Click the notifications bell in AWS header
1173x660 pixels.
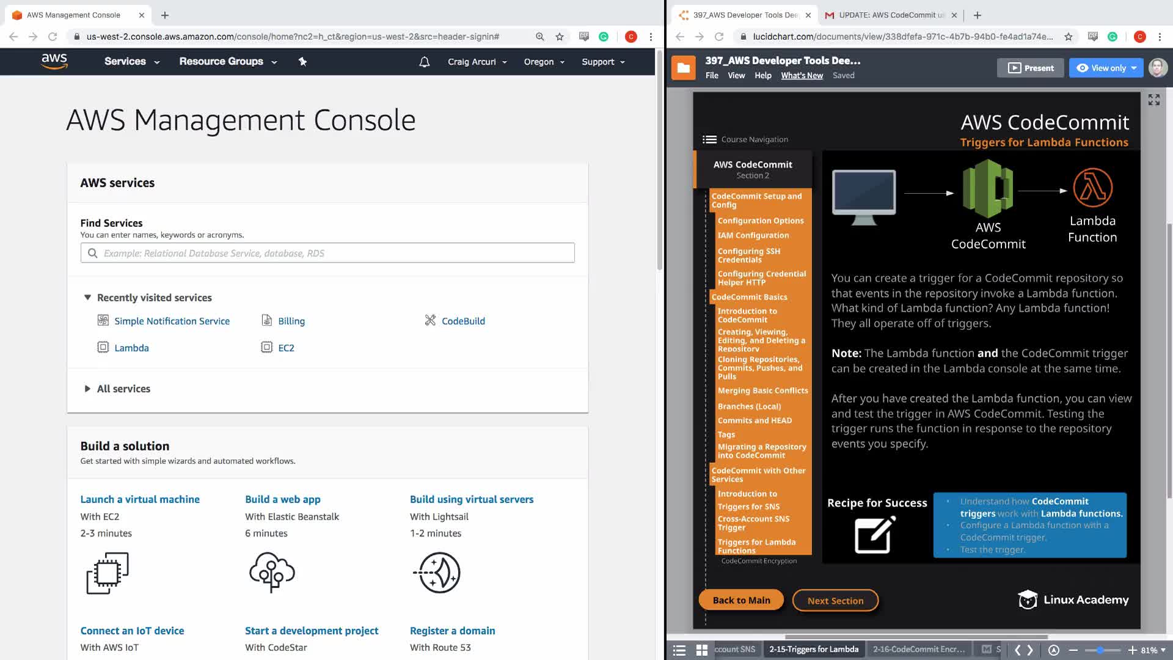(424, 62)
